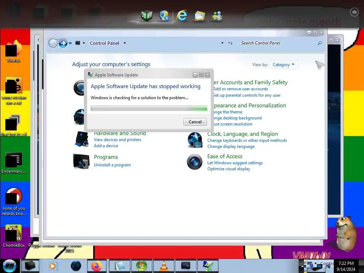This screenshot has height=273, width=364.
Task: Select the 'that but its c#' desktop icon
Action: 14,125
